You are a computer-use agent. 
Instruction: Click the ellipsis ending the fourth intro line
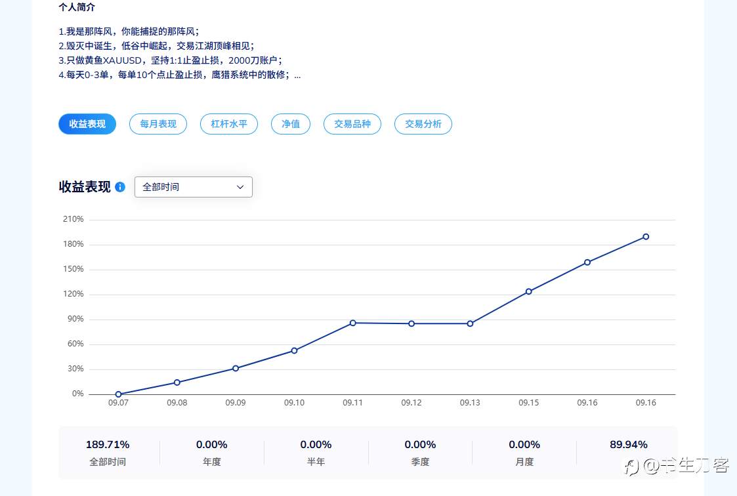[x=297, y=77]
